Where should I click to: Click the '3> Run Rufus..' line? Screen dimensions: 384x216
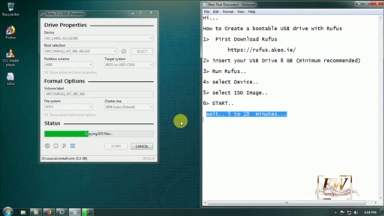pyautogui.click(x=224, y=71)
